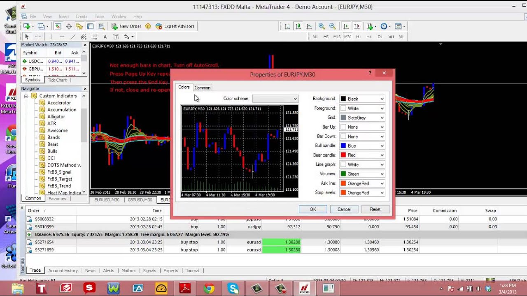
Task: Open the Stop levels color dropdown
Action: (x=362, y=192)
